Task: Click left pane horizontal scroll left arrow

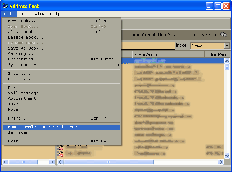Action: pyautogui.click(x=5, y=162)
